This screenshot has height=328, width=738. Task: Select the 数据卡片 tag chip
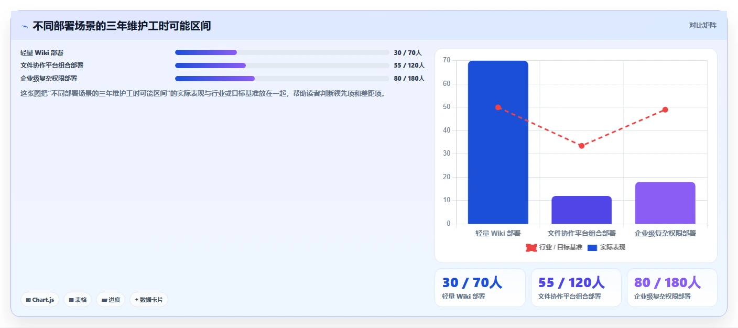coord(149,300)
